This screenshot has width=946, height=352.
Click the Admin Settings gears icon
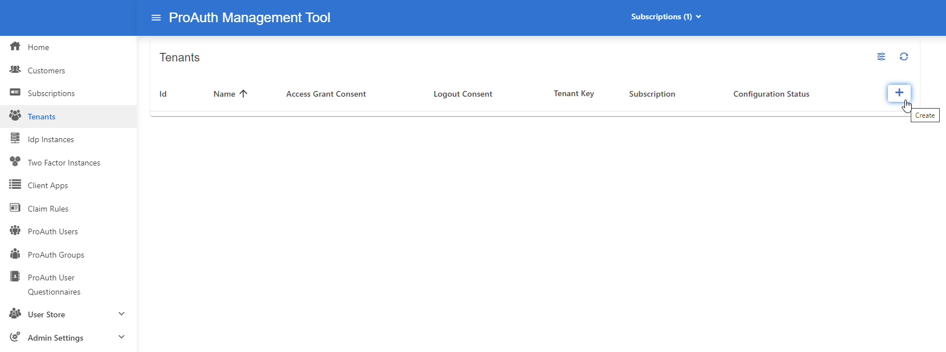pyautogui.click(x=15, y=337)
